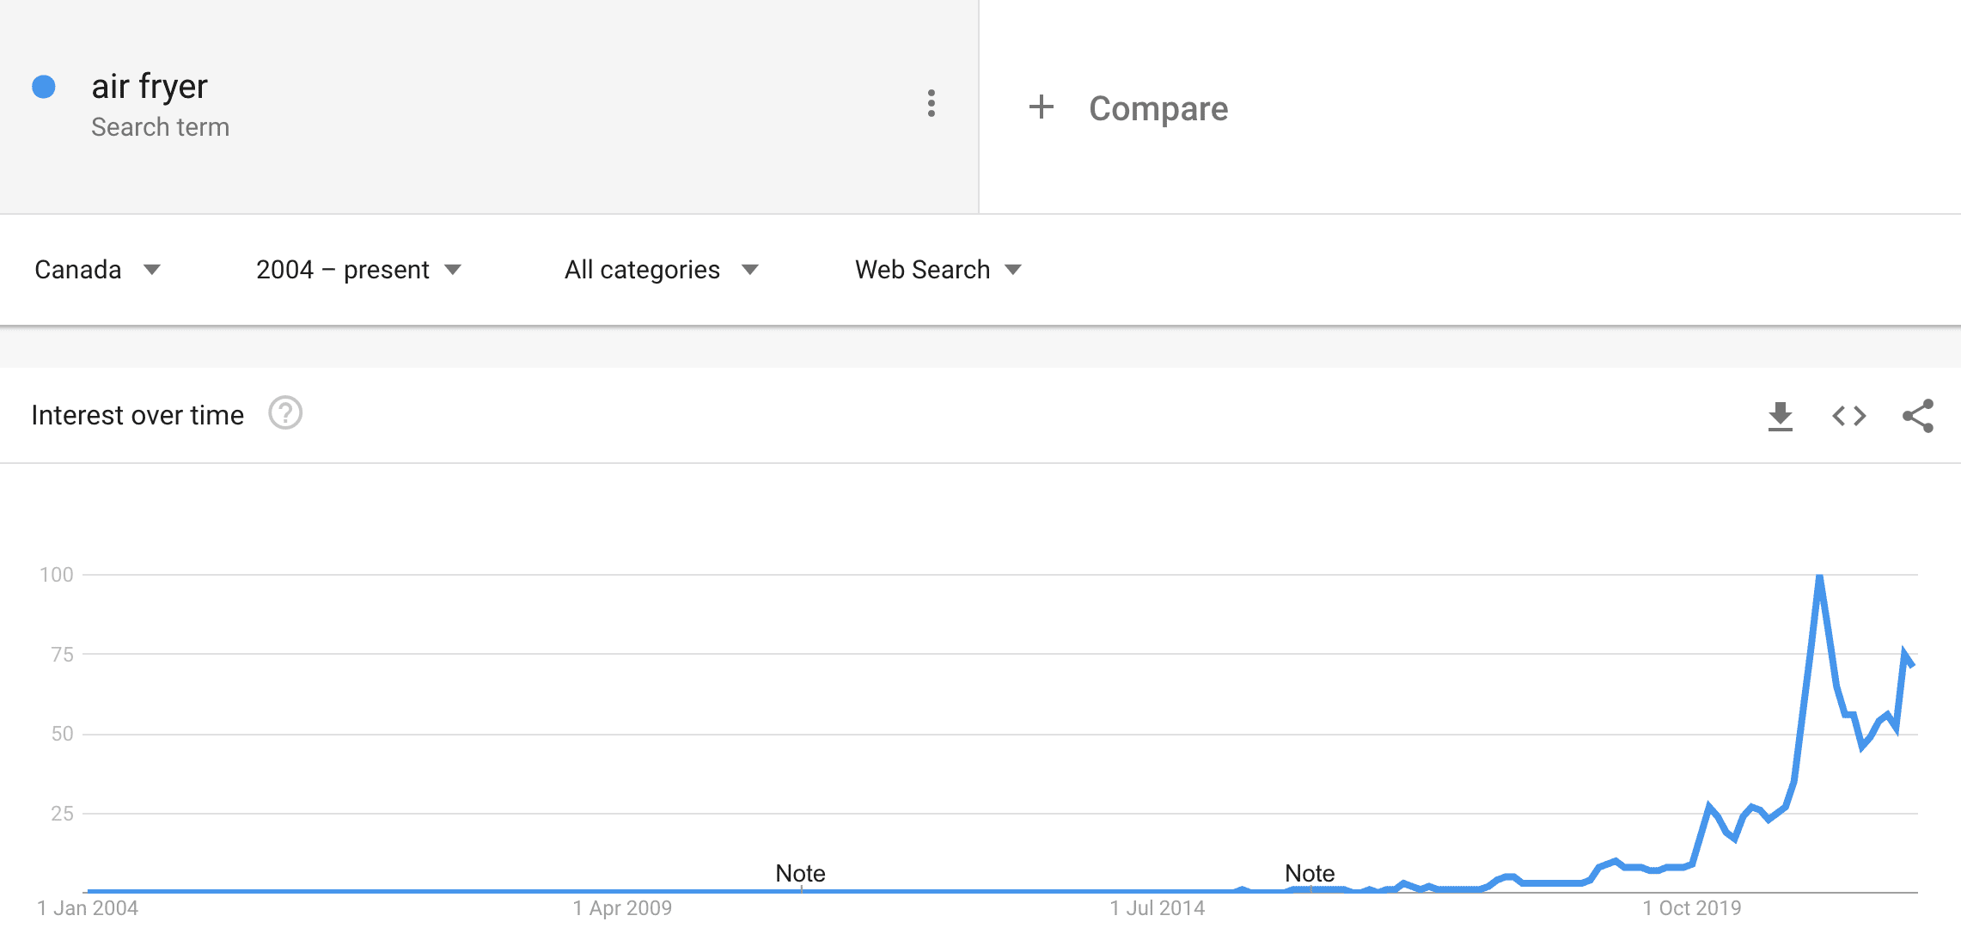Download the interest over time data

click(x=1781, y=416)
